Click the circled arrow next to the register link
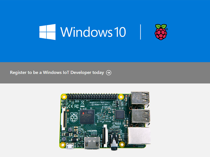The width and height of the screenshot is (210, 157). coord(109,73)
